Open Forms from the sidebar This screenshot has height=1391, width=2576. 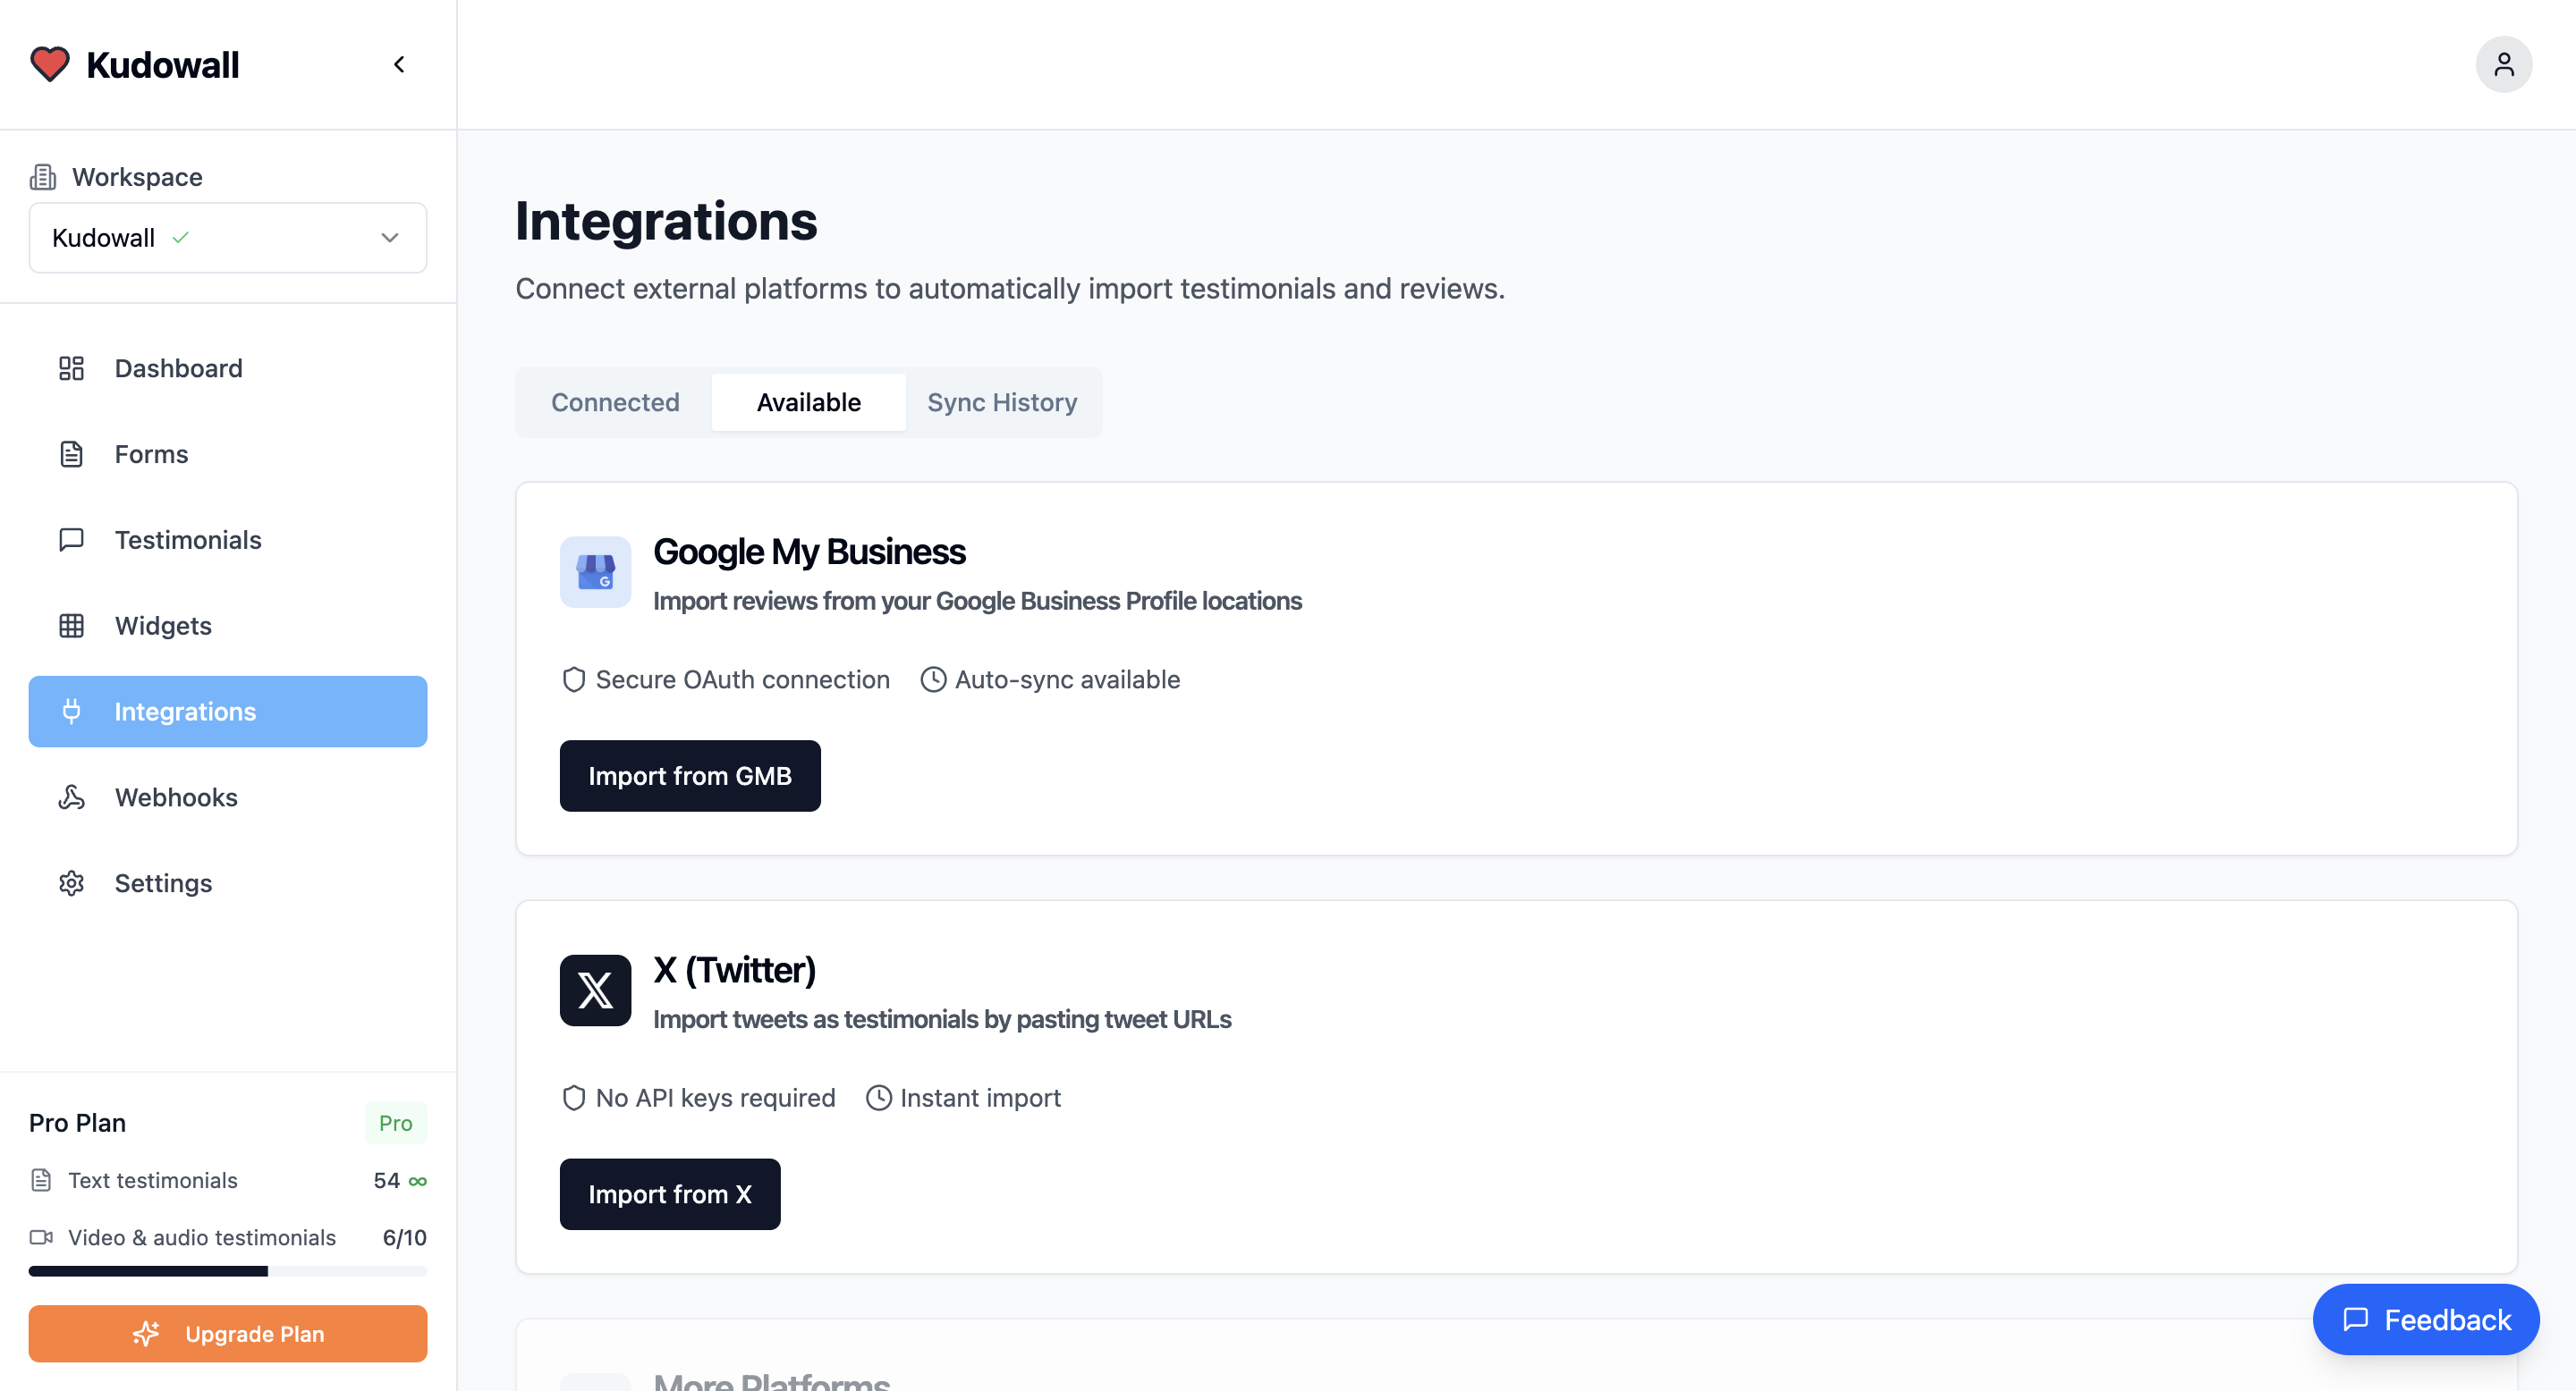228,455
